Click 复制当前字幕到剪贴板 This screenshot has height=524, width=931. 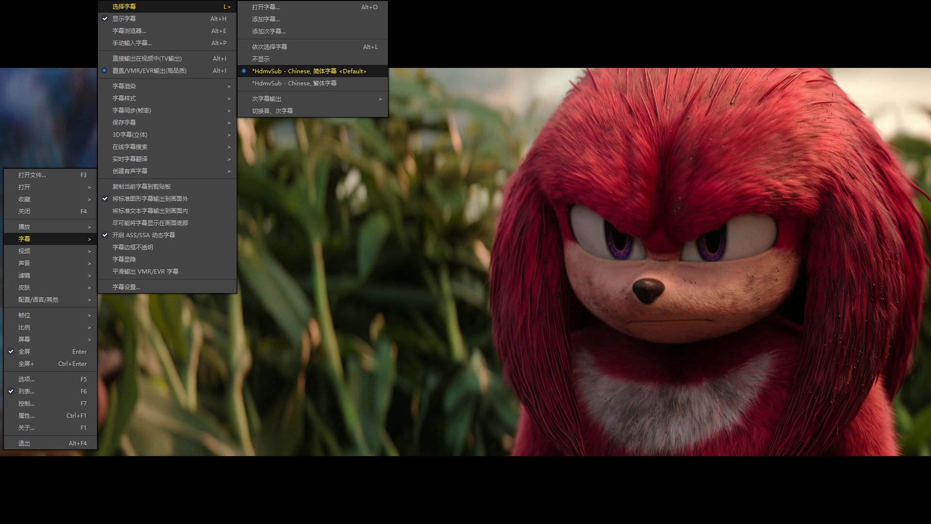[x=142, y=187]
